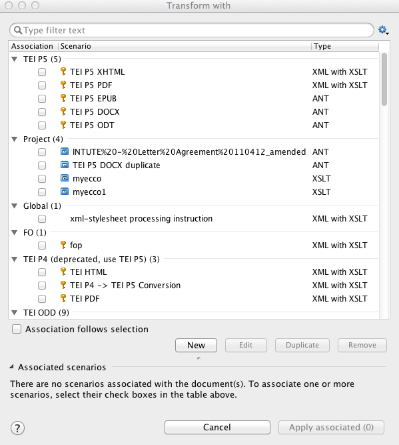
Task: Click the scenario list vertical scrollbar
Action: point(384,79)
